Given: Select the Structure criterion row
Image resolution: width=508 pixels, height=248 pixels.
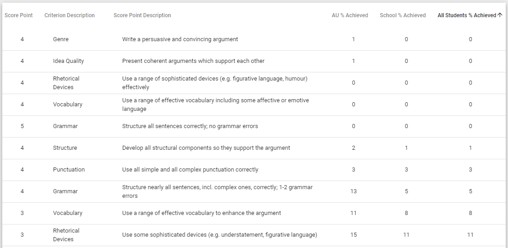Looking at the screenshot, I should [254, 148].
